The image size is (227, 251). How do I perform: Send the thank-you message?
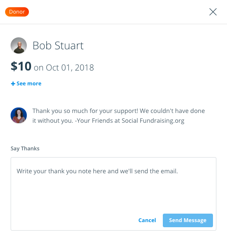click(188, 220)
